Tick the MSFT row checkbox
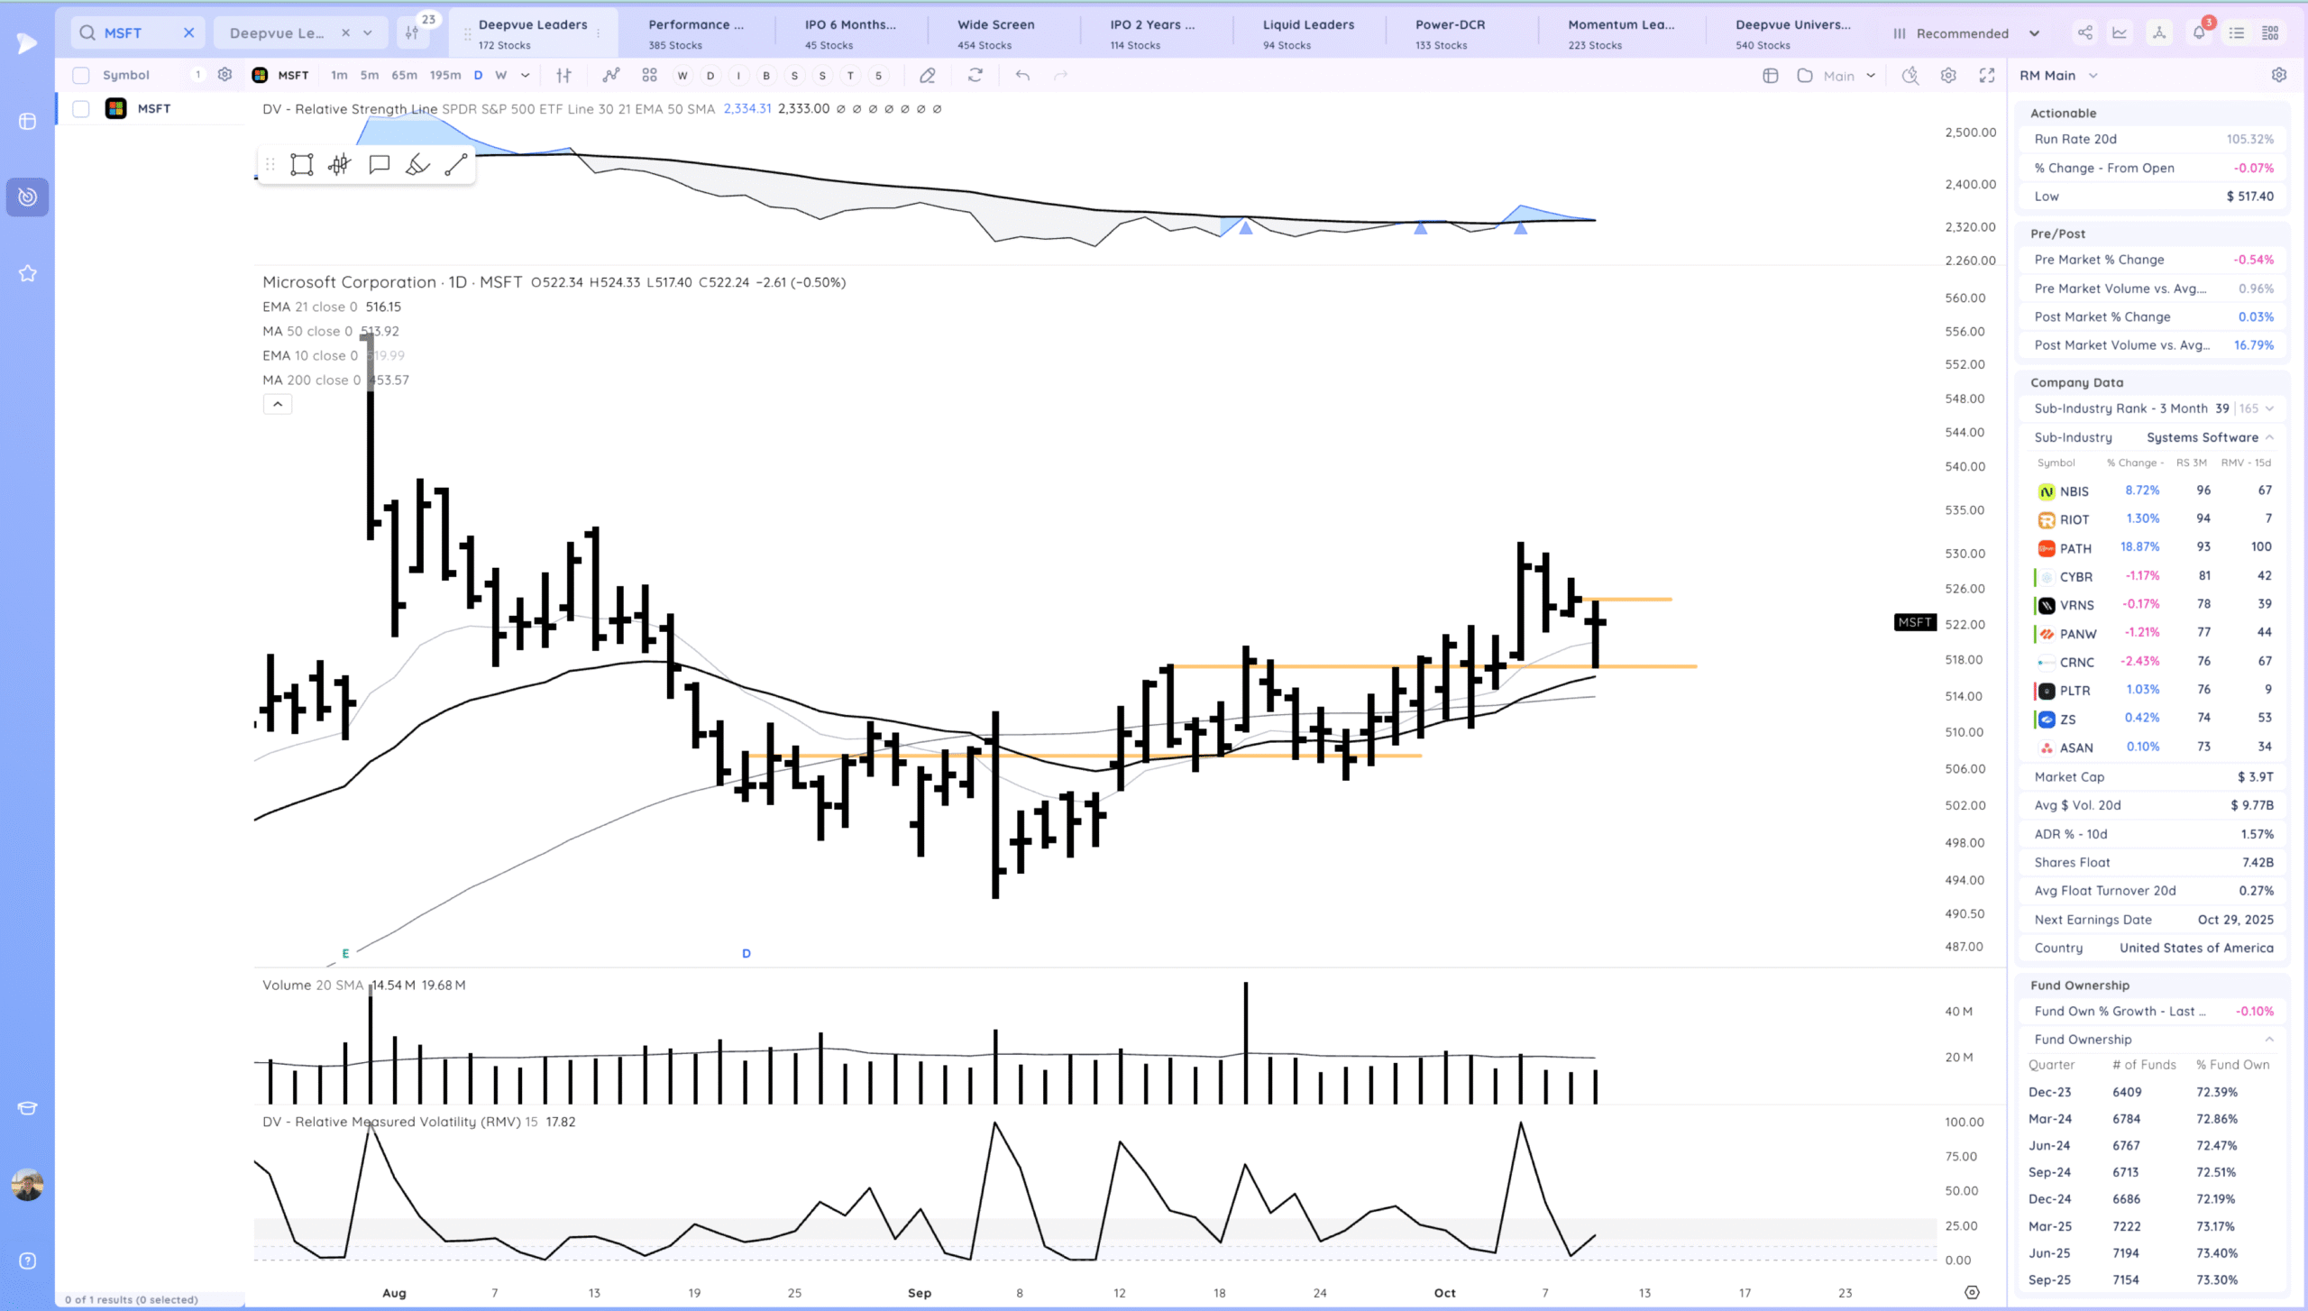 click(x=81, y=109)
